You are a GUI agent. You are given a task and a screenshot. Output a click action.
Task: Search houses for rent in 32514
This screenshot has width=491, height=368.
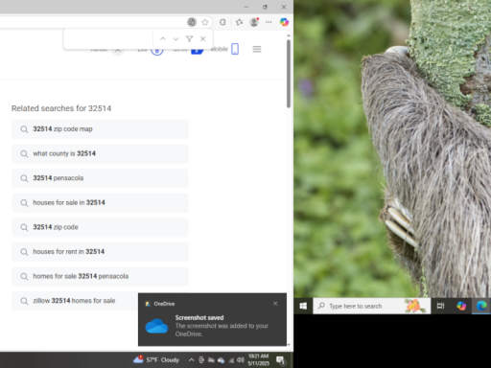click(100, 252)
